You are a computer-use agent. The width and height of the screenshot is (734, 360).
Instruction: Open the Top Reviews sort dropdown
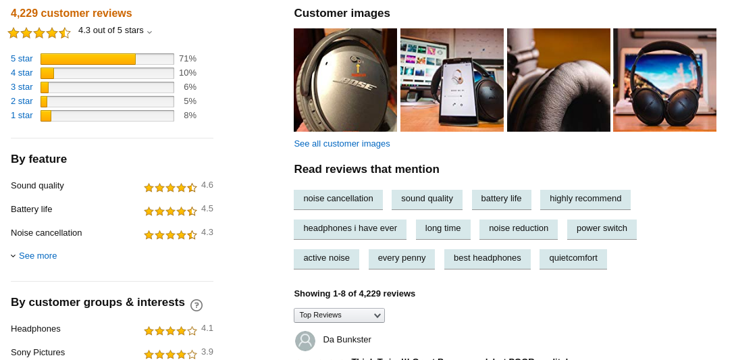340,315
